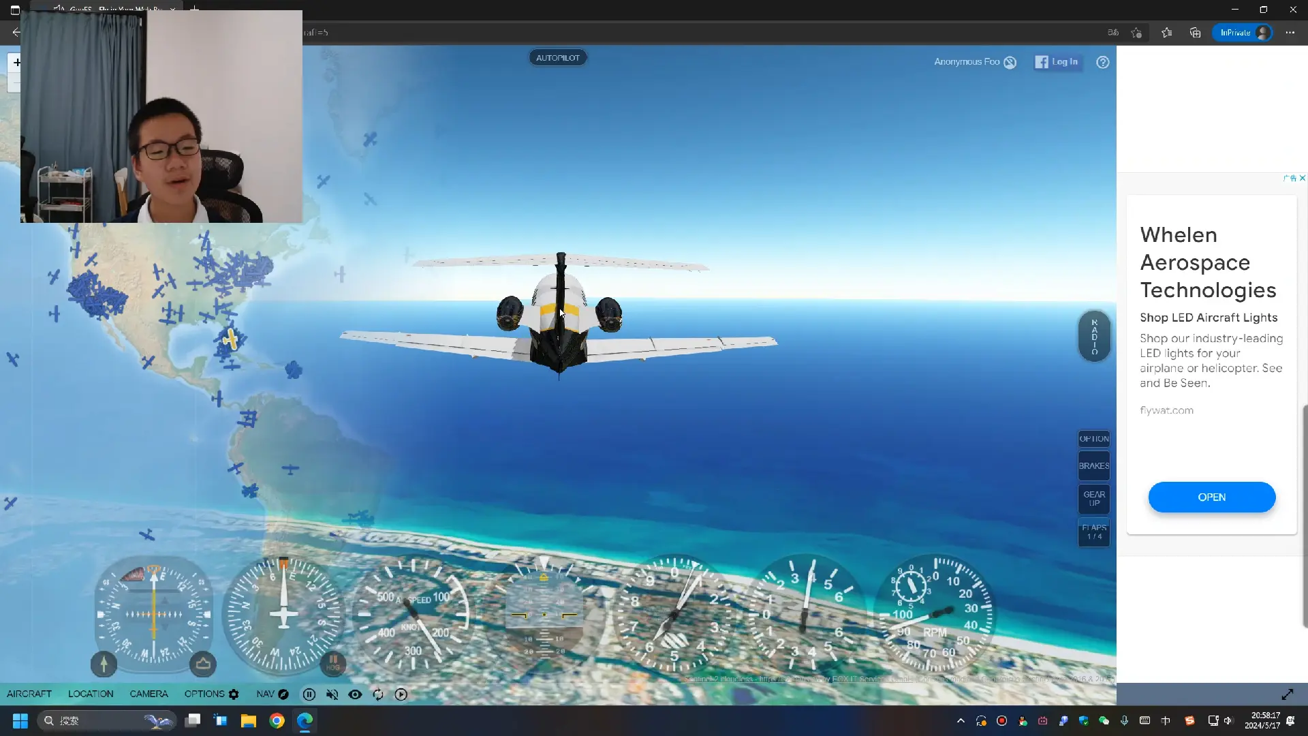Click the FLAPS 1/4 control
This screenshot has width=1308, height=736.
click(x=1094, y=532)
